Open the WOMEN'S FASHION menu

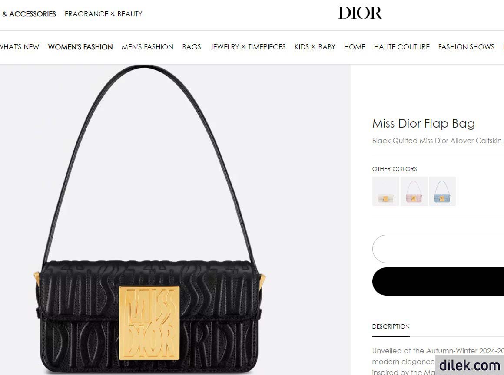tap(80, 47)
